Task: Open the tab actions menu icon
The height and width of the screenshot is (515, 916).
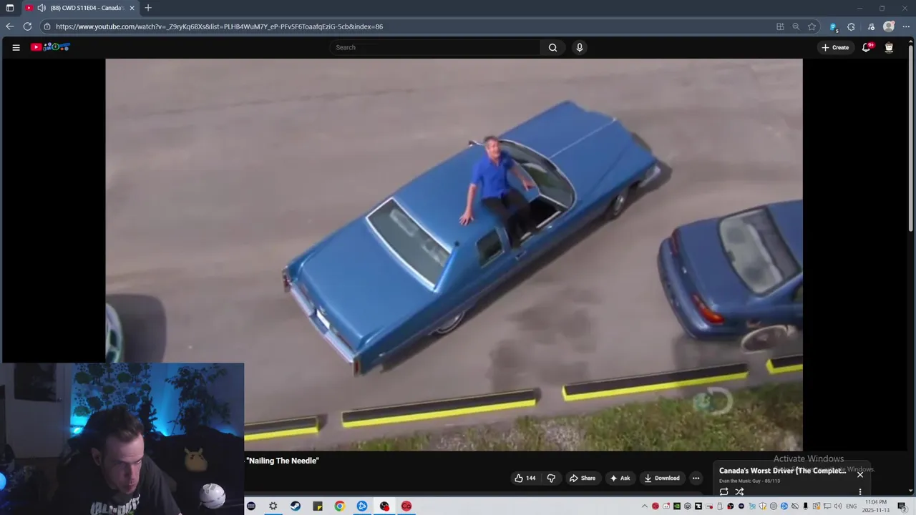Action: 10,8
